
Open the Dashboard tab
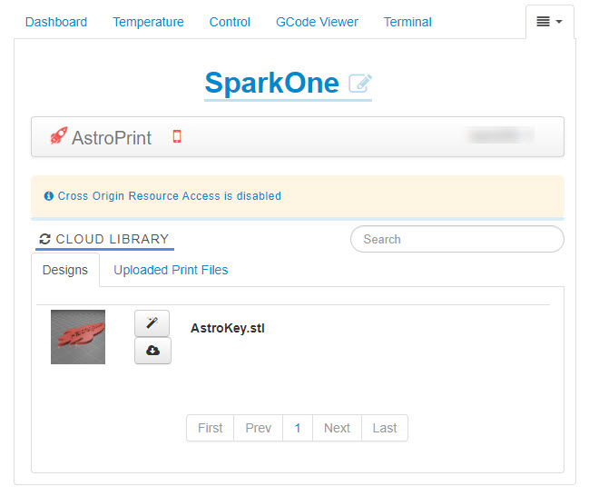(56, 22)
